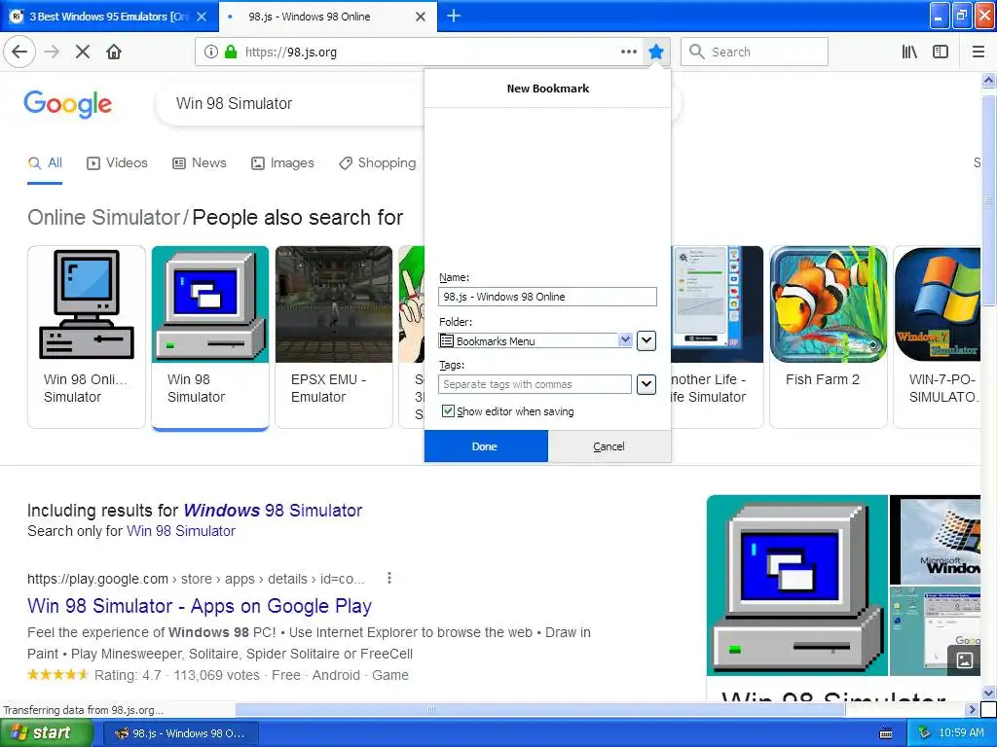997x747 pixels.
Task: Open the Firefox hamburger menu
Action: (x=979, y=53)
